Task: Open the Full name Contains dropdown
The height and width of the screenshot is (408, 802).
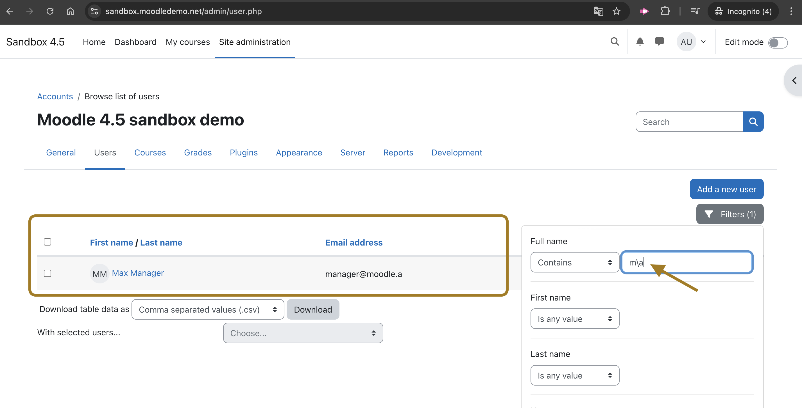Action: 575,262
